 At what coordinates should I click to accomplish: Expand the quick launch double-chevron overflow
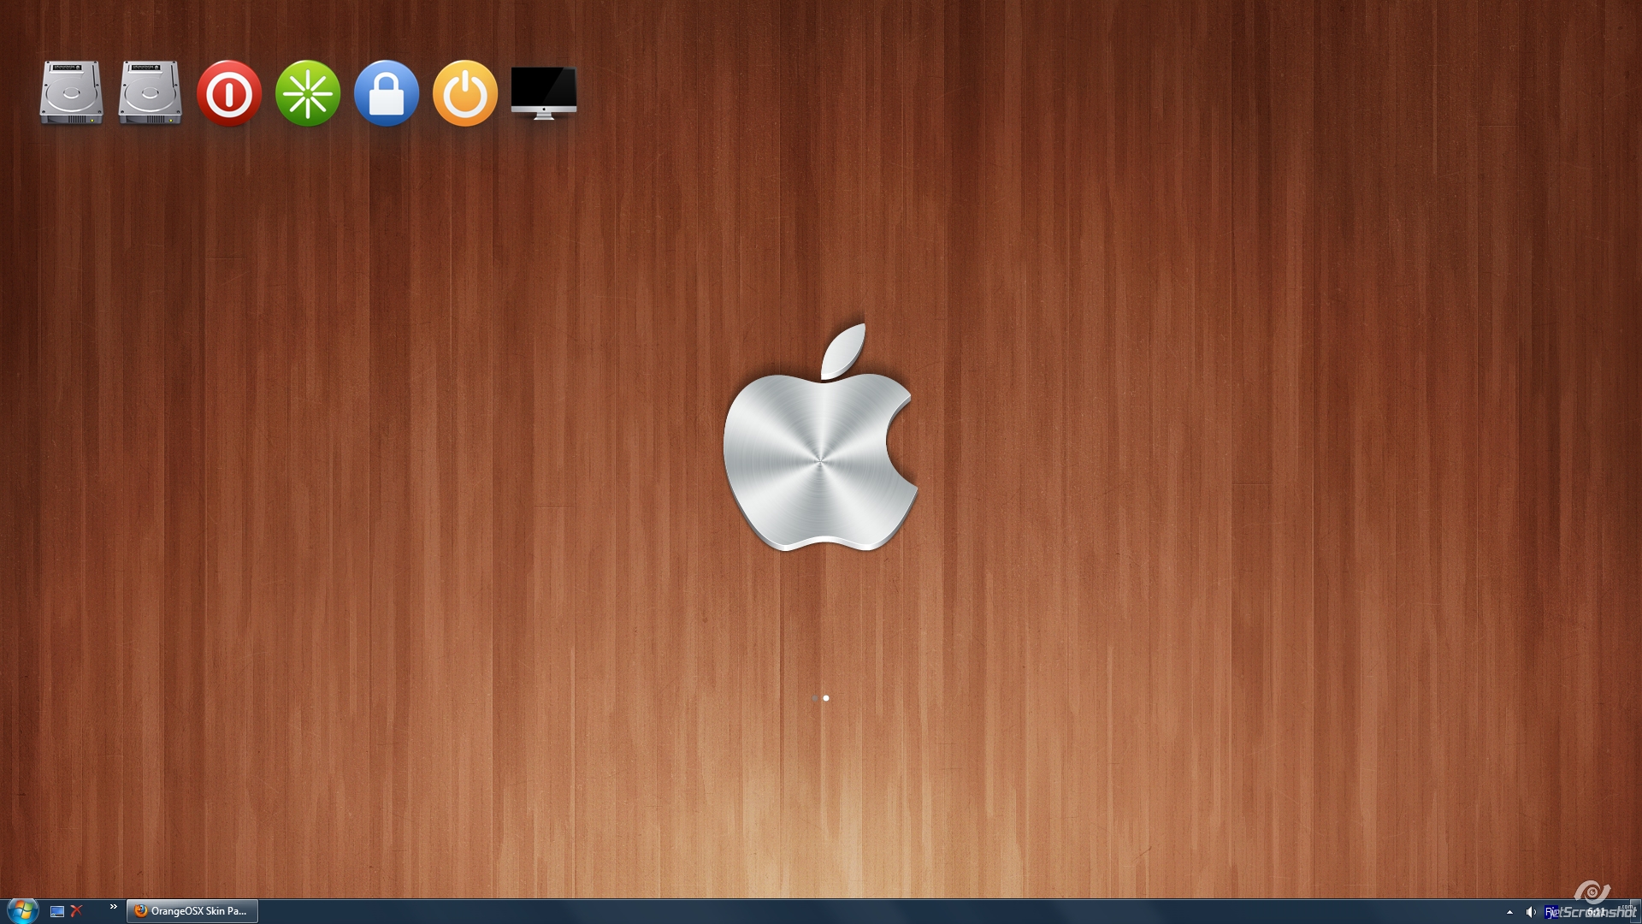coord(113,907)
